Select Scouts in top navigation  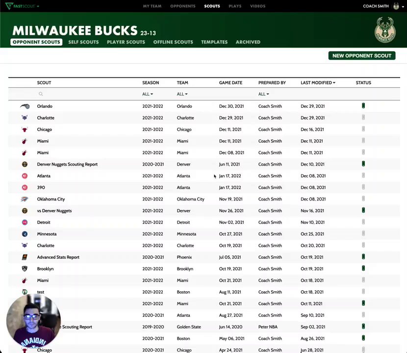point(212,6)
